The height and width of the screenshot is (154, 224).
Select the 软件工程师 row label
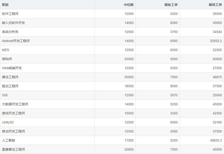pos(10,14)
